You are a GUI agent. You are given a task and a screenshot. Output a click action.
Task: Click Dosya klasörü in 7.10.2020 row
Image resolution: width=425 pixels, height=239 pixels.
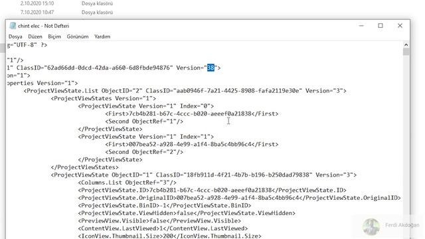[x=97, y=12]
